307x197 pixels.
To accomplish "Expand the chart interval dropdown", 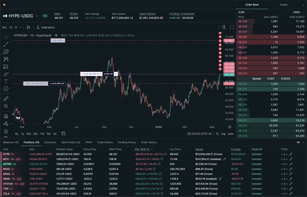I will 21,27.
